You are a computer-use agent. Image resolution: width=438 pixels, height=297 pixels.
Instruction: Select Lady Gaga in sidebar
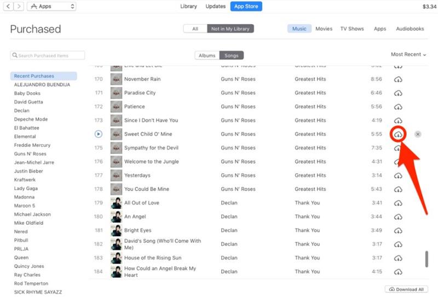tap(26, 188)
